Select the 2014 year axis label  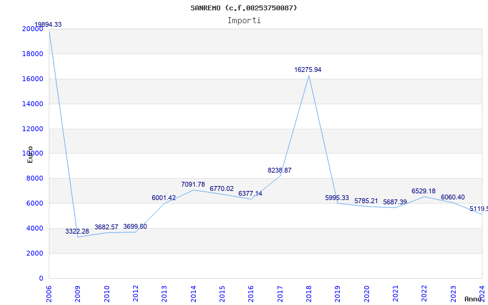(x=193, y=293)
